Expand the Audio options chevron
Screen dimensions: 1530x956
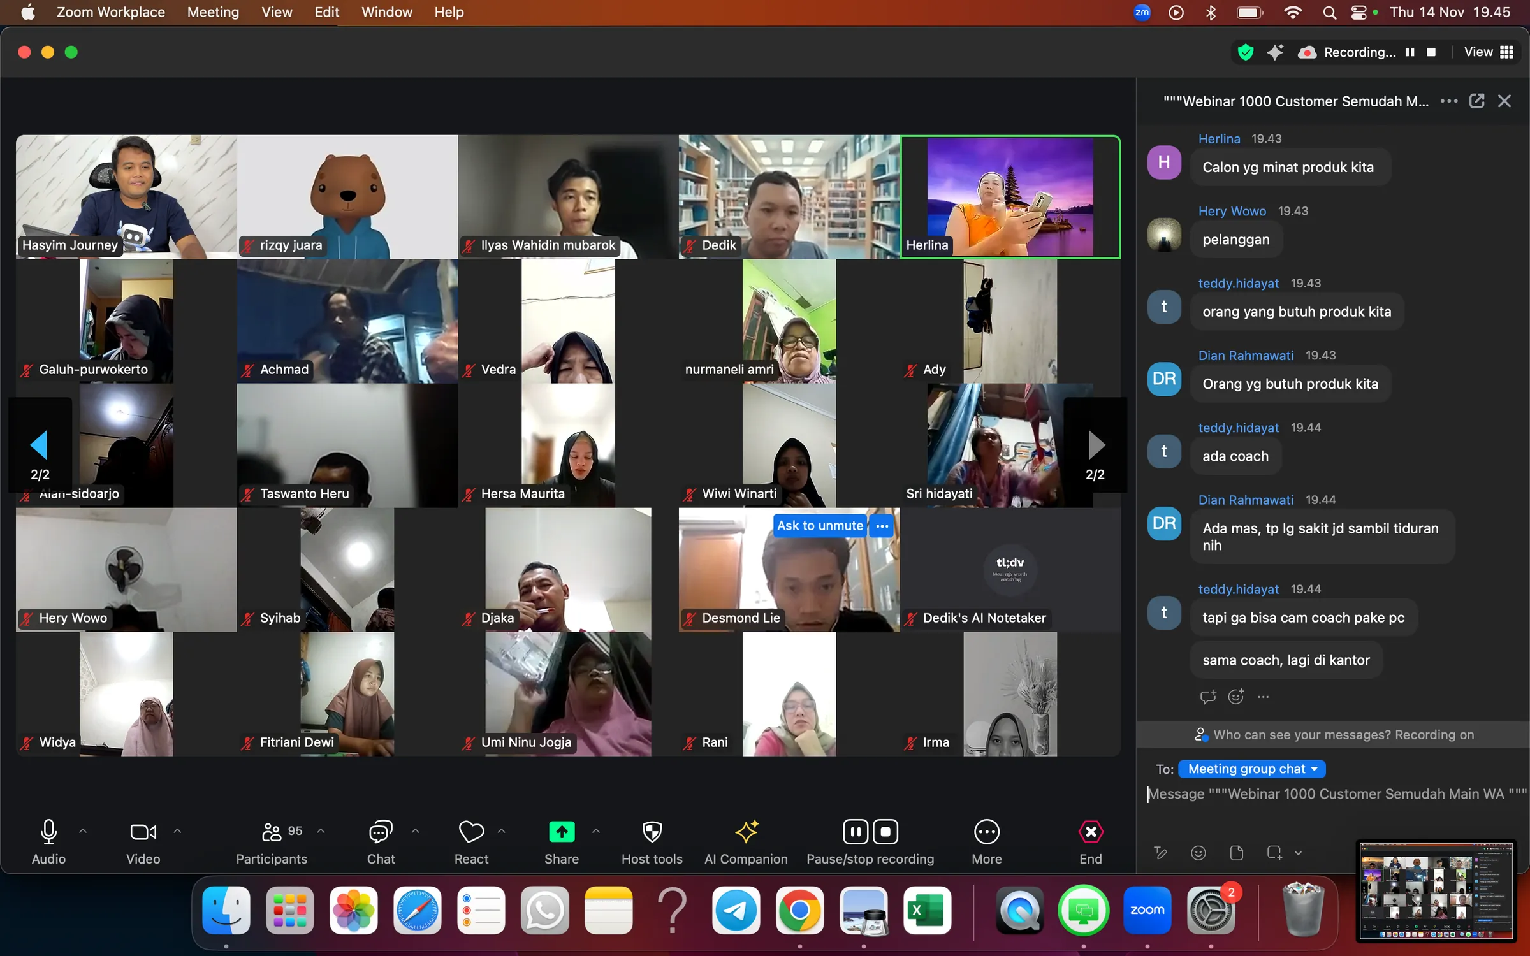tap(83, 831)
